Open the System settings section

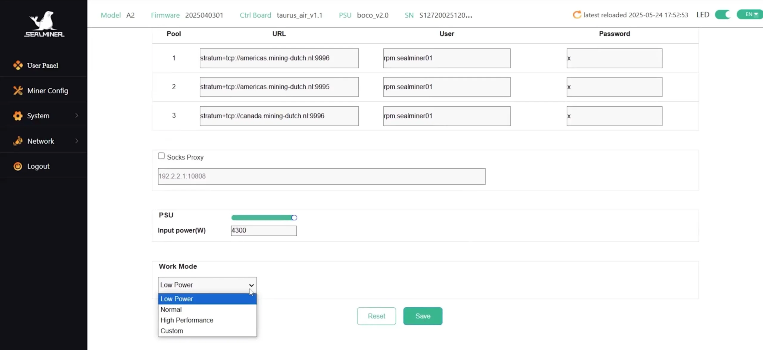pyautogui.click(x=38, y=116)
